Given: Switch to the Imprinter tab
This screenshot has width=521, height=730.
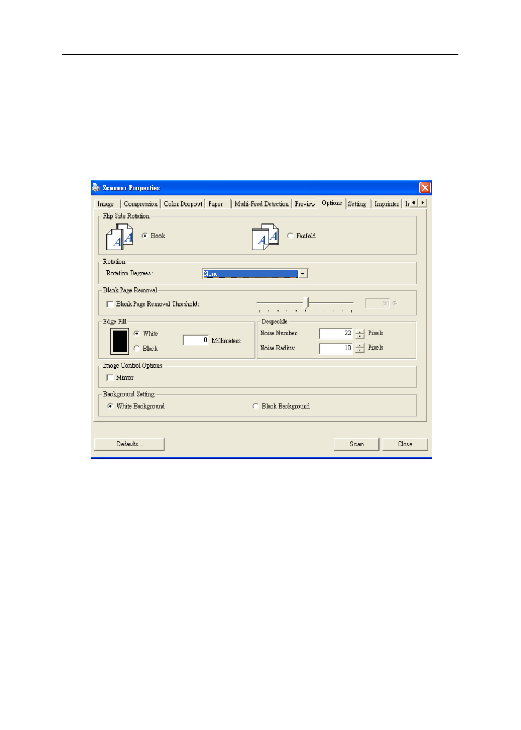Looking at the screenshot, I should [387, 204].
